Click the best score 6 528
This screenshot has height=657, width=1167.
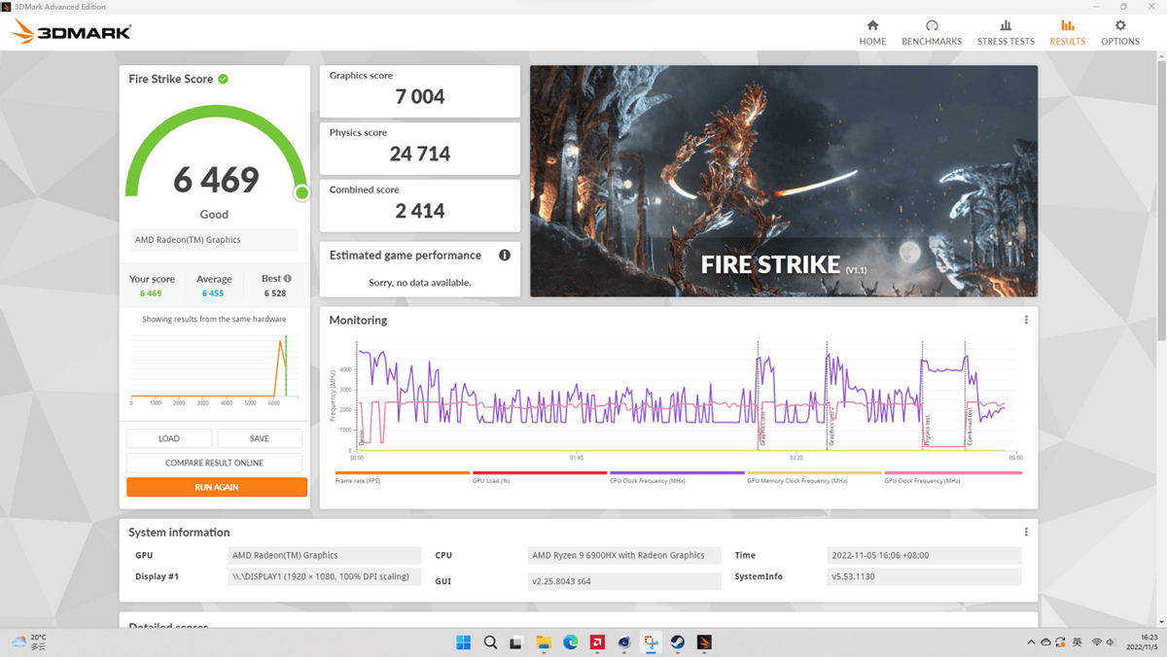(276, 293)
